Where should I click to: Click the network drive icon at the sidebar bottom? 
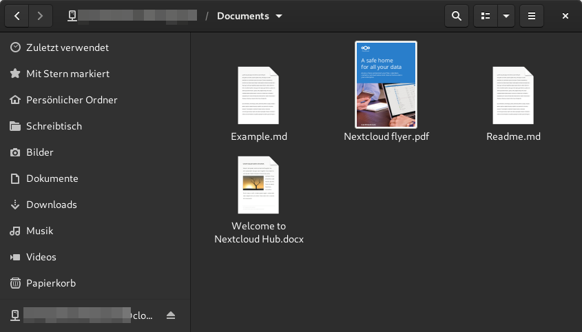(x=15, y=315)
